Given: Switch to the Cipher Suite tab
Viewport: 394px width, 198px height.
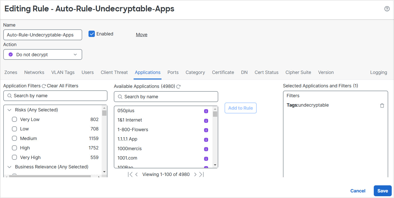Looking at the screenshot, I should pos(298,72).
